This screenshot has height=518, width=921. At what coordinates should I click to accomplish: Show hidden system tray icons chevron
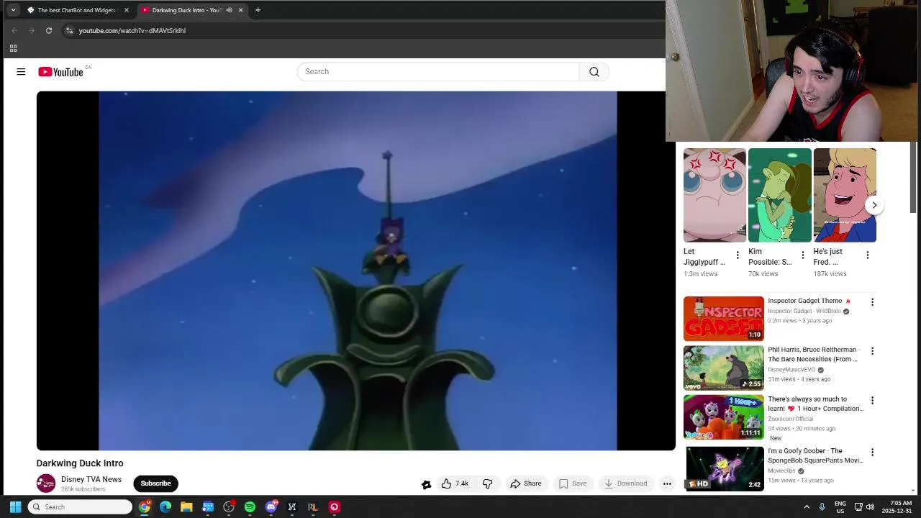(x=807, y=507)
